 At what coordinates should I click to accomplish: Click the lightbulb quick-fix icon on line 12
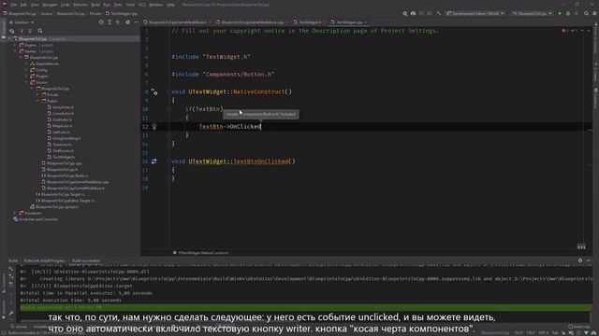154,127
